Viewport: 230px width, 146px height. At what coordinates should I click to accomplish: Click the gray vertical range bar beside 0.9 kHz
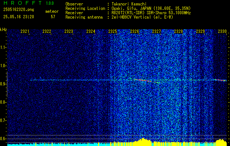(7, 84)
